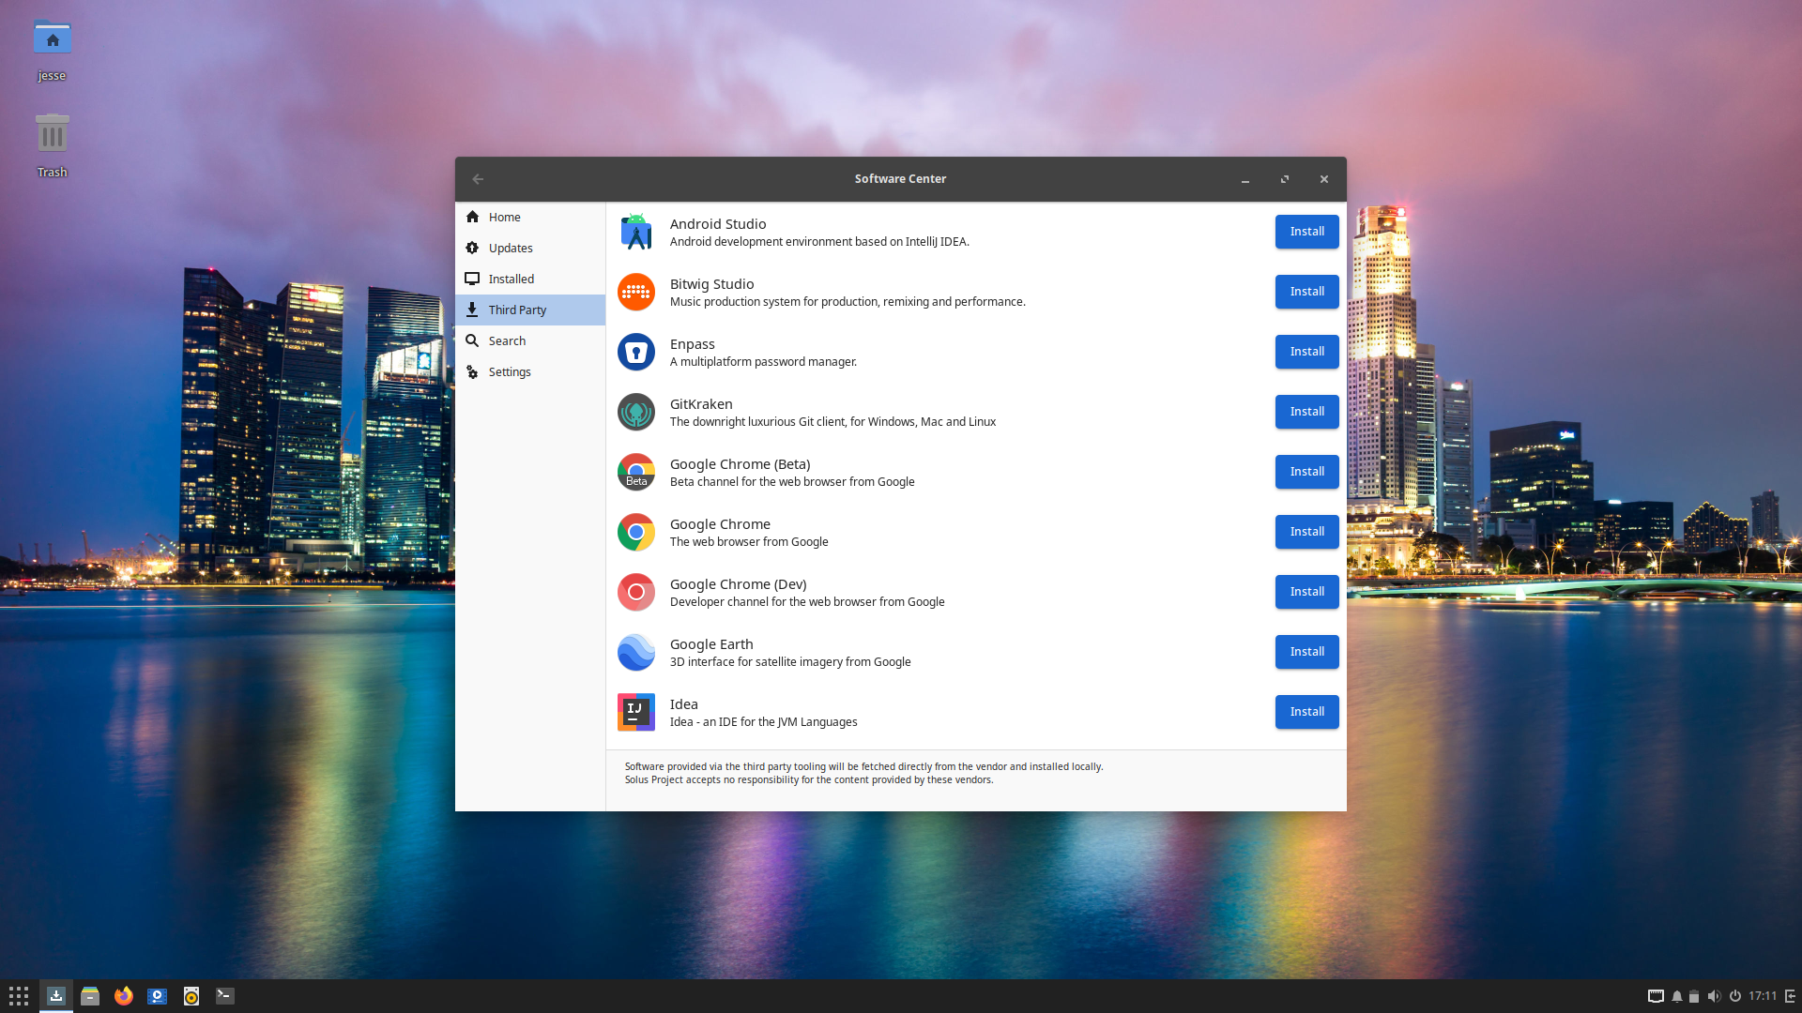
Task: Open the Search sidebar section
Action: click(530, 341)
